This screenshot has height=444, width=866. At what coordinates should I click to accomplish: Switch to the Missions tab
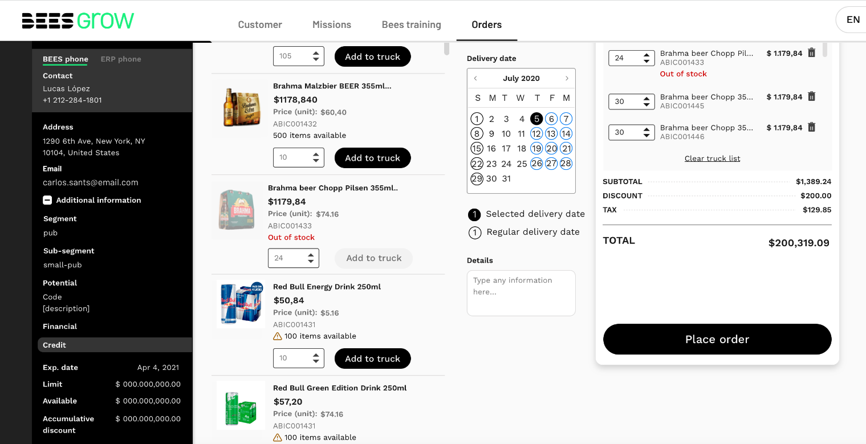click(332, 25)
